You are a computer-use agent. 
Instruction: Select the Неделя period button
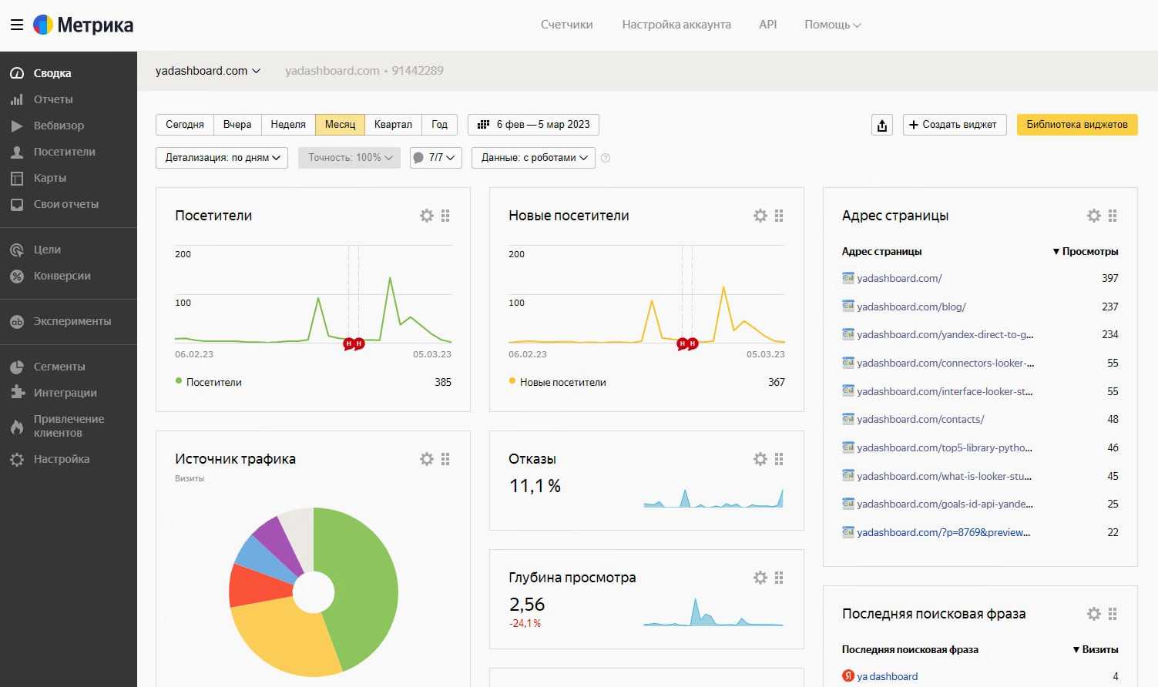pyautogui.click(x=288, y=125)
